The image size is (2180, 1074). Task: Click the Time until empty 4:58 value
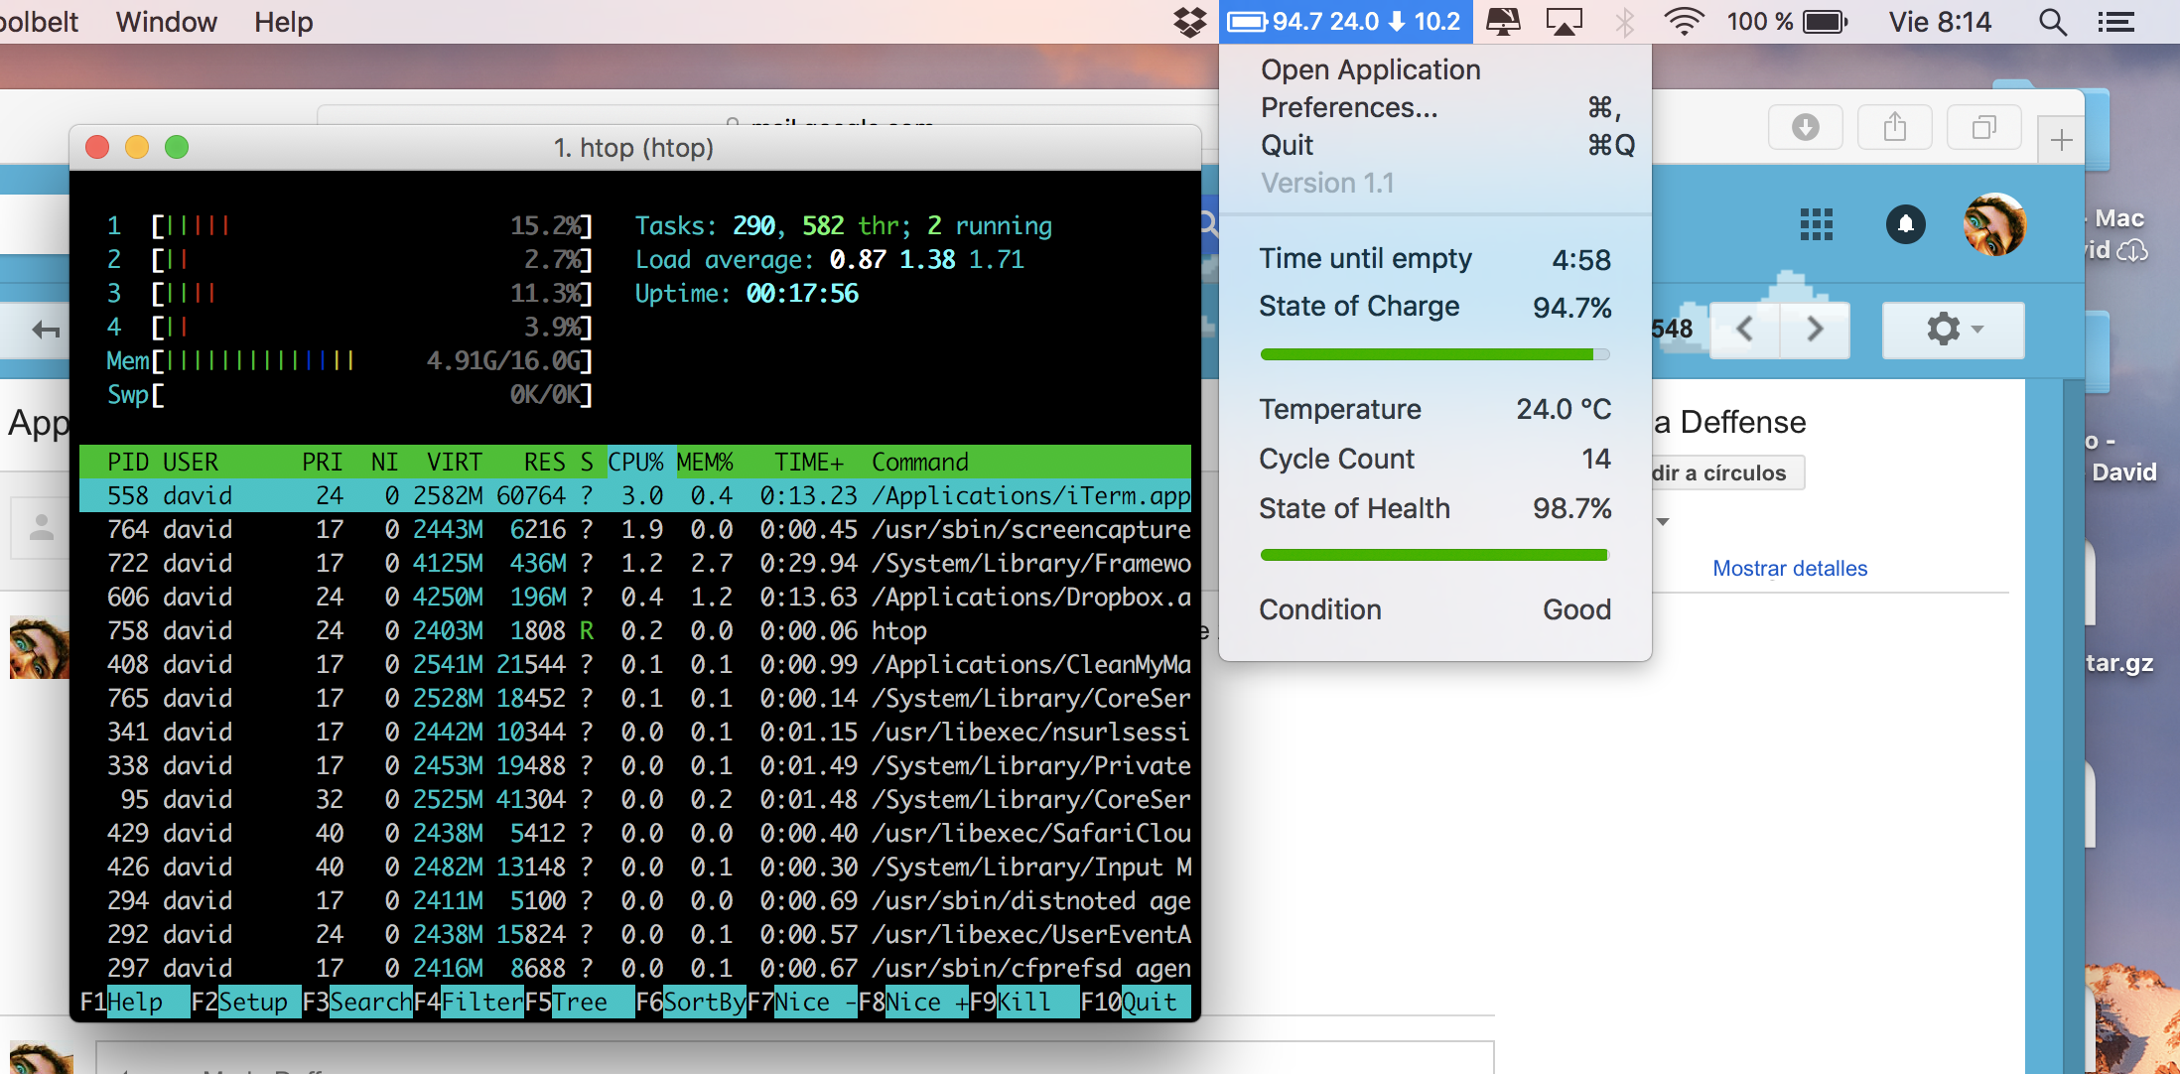click(1581, 260)
